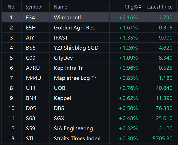Click the +1.09% change value
This screenshot has width=178, height=145.
click(x=129, y=58)
